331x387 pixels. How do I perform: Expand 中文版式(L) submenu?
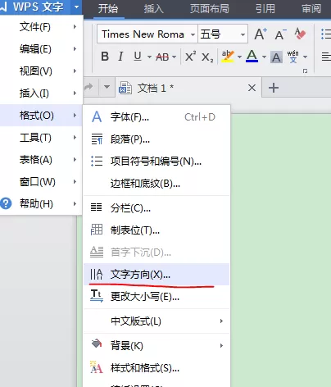click(x=156, y=321)
